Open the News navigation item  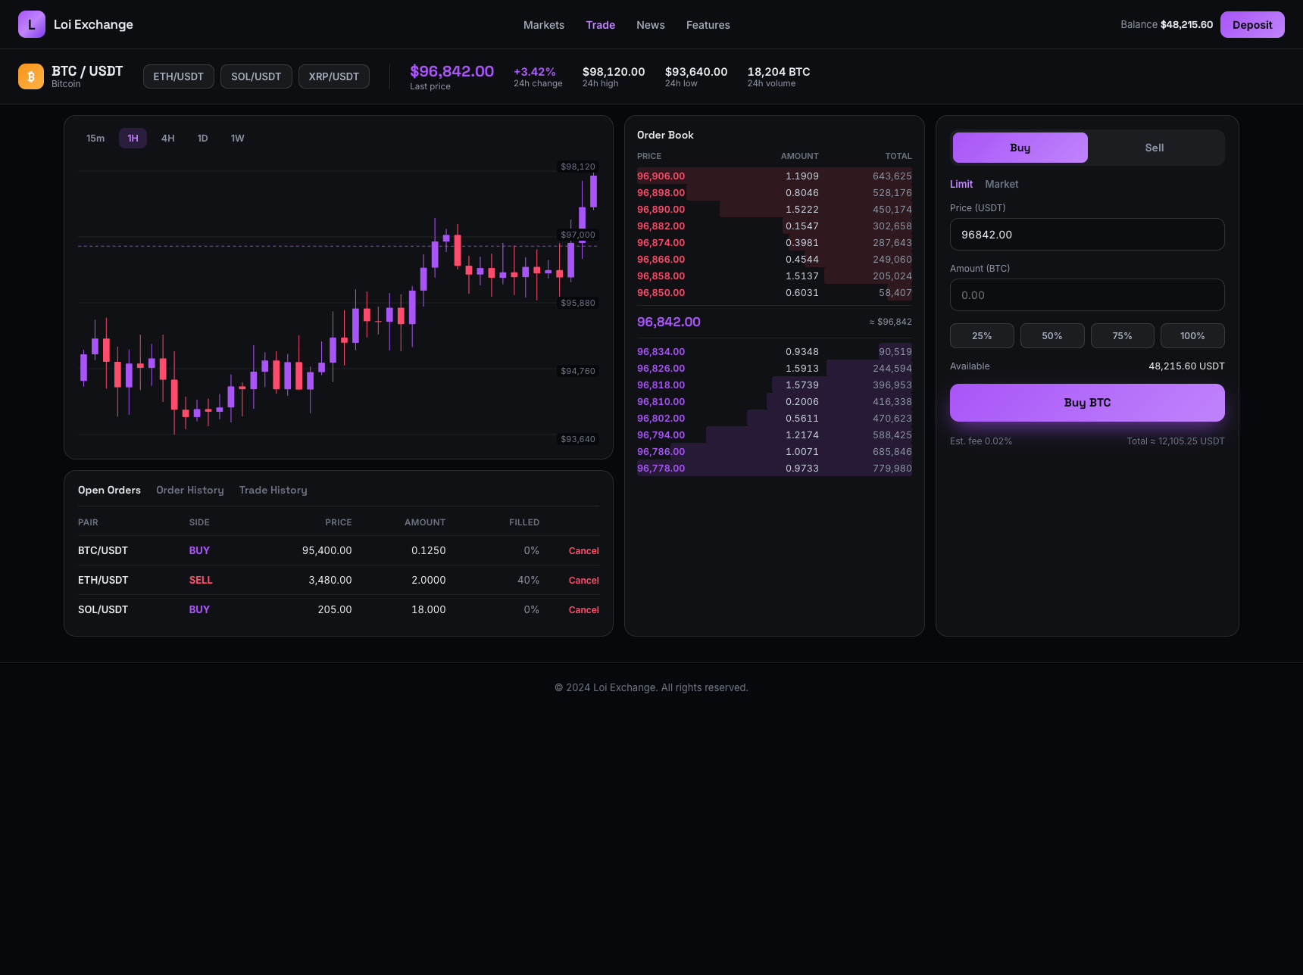pos(651,25)
